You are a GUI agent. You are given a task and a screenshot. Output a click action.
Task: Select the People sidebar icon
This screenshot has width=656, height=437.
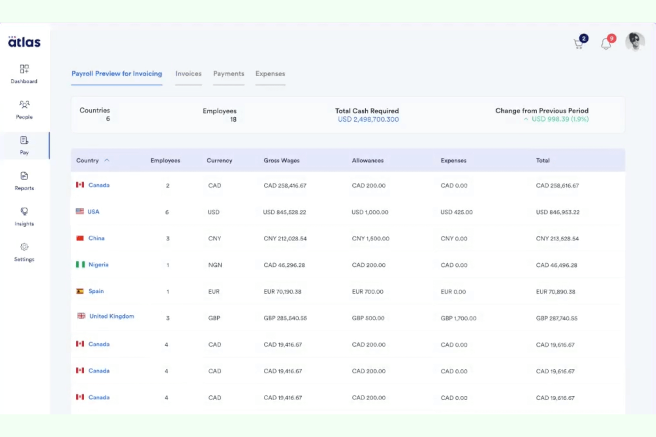click(x=24, y=110)
